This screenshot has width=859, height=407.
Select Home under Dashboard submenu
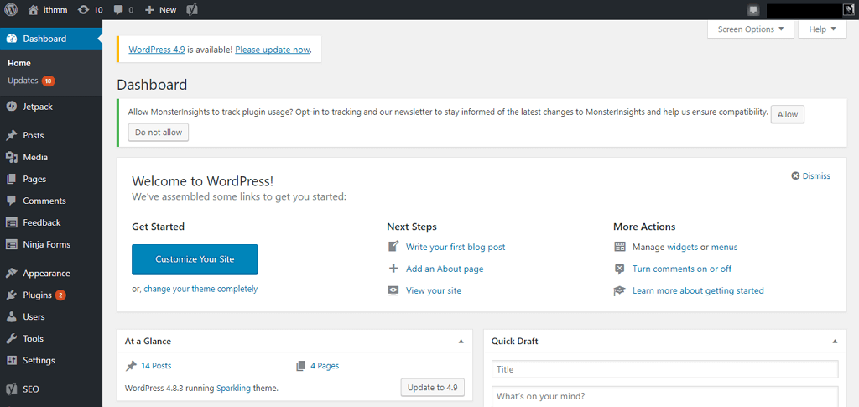pyautogui.click(x=19, y=63)
